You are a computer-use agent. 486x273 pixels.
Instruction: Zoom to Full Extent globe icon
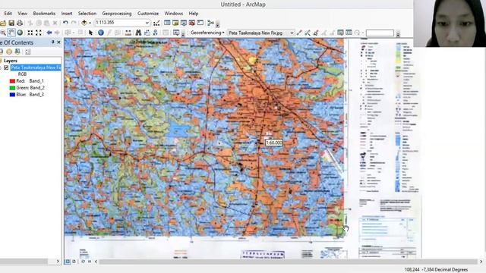click(x=20, y=33)
